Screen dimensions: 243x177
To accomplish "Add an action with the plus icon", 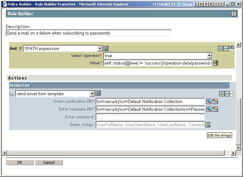I will click(x=222, y=94).
